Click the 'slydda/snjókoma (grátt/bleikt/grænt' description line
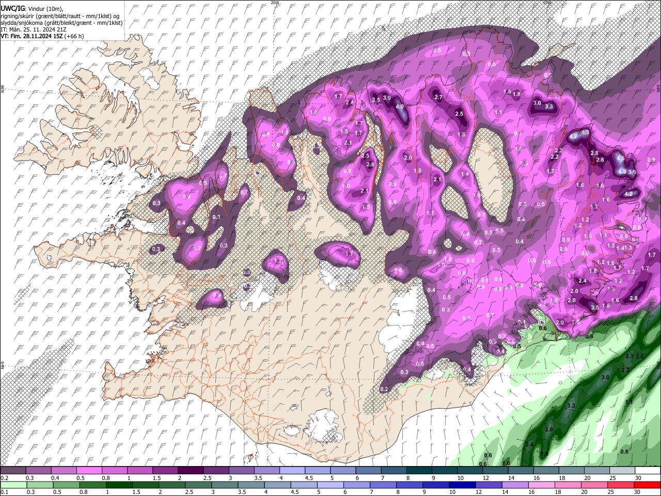Screen dimensions: 661x496 click(61, 23)
